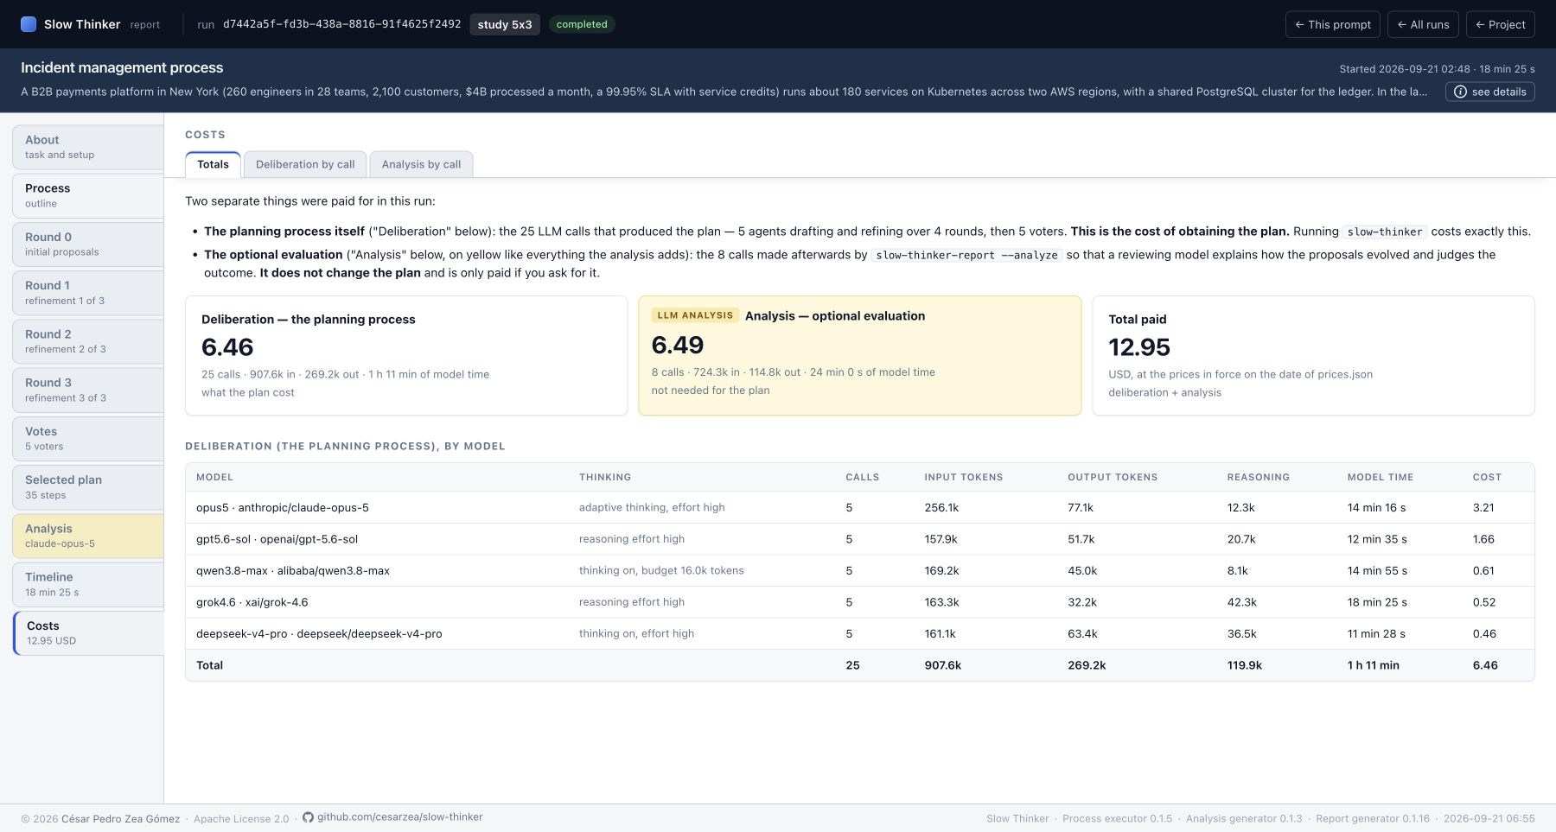Click the run ID in header
Viewport: 1556px width, 832px height.
click(x=341, y=24)
